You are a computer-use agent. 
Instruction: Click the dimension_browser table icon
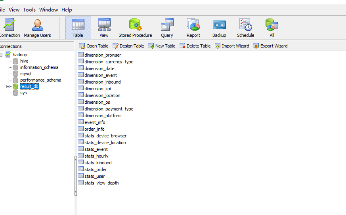[81, 55]
